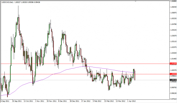Click the 1.05875 price axis label

[x=173, y=13]
